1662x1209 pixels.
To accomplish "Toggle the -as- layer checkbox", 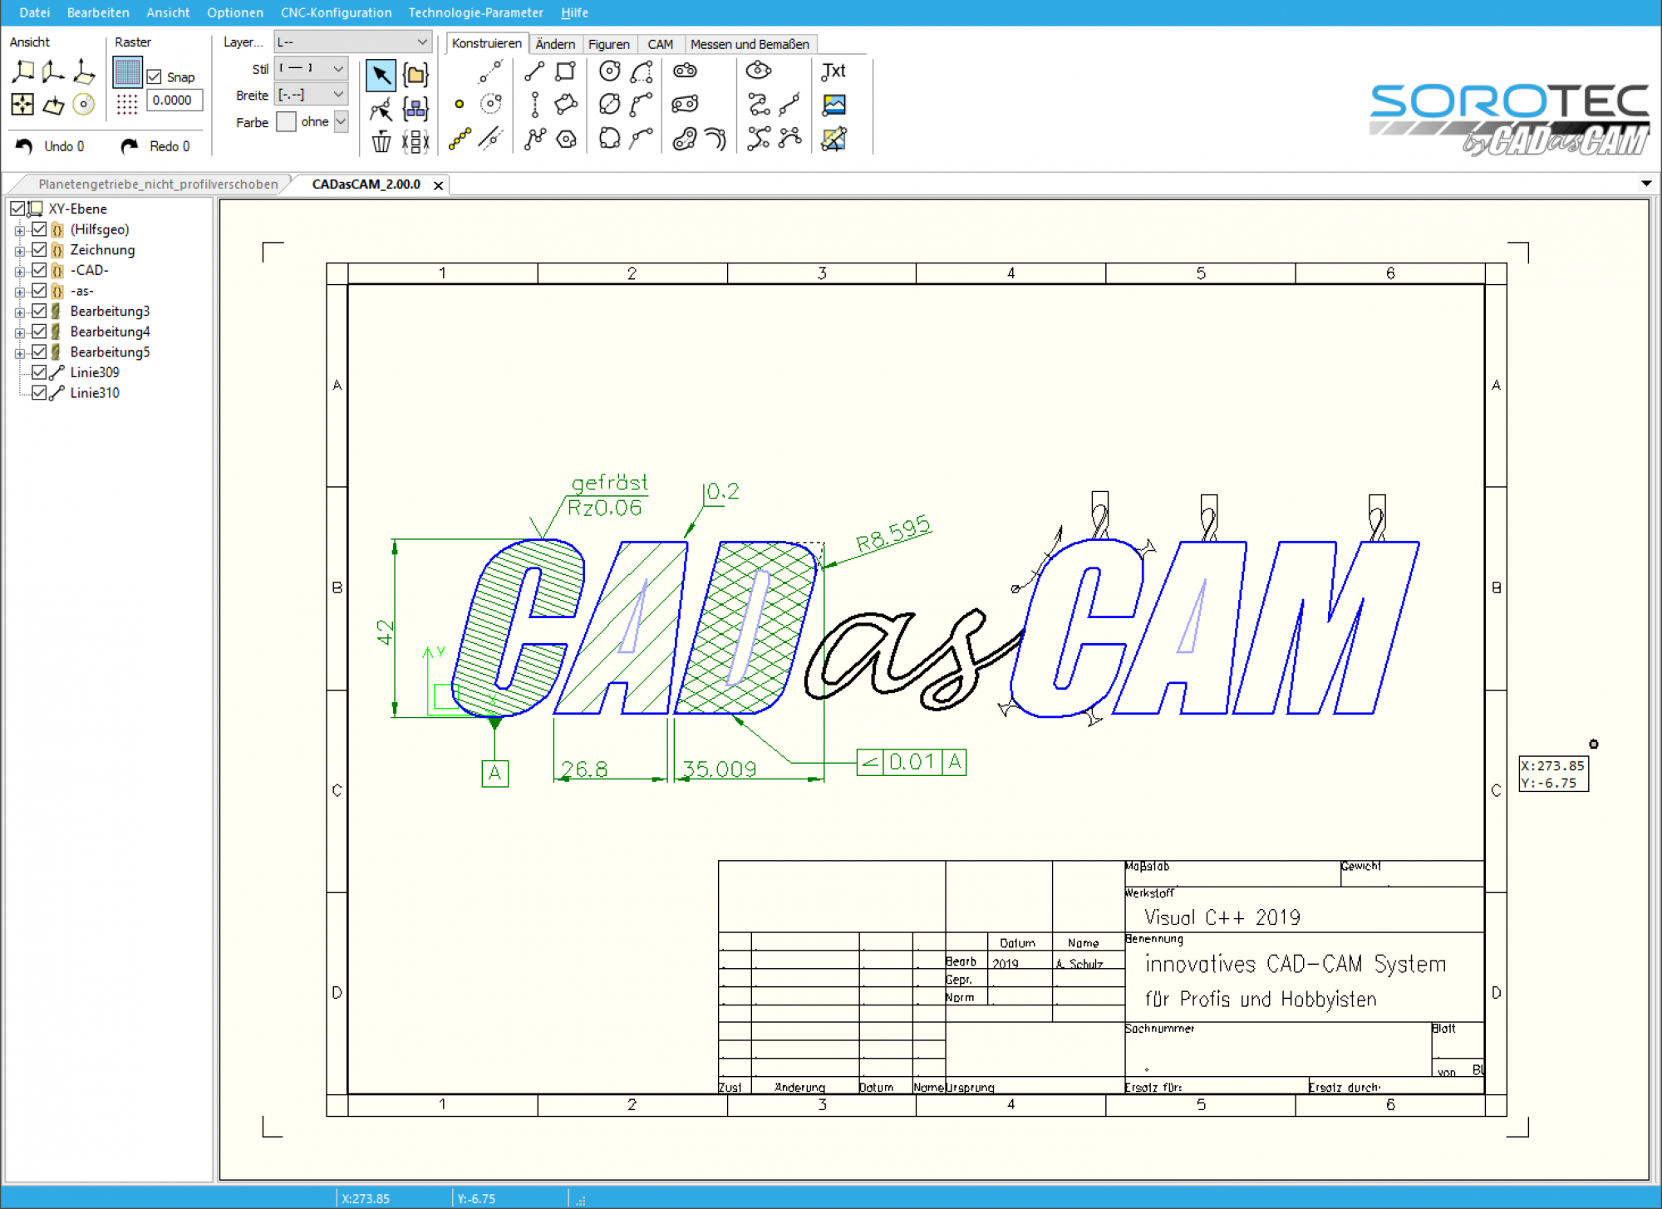I will (39, 290).
